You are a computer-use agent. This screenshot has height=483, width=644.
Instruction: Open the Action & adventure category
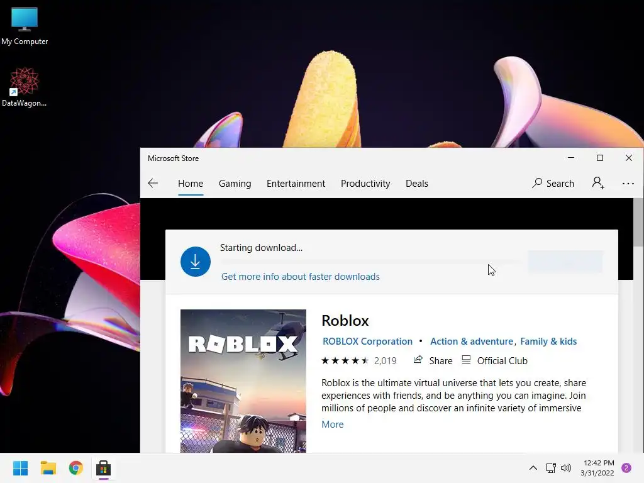pos(472,341)
